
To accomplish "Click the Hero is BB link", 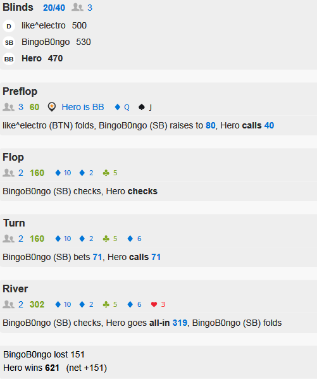I will tap(83, 107).
